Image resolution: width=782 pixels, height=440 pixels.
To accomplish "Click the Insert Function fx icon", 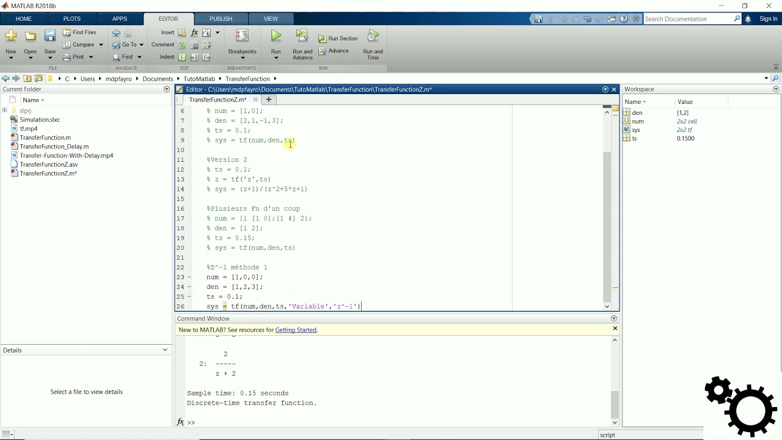I will pyautogui.click(x=194, y=32).
